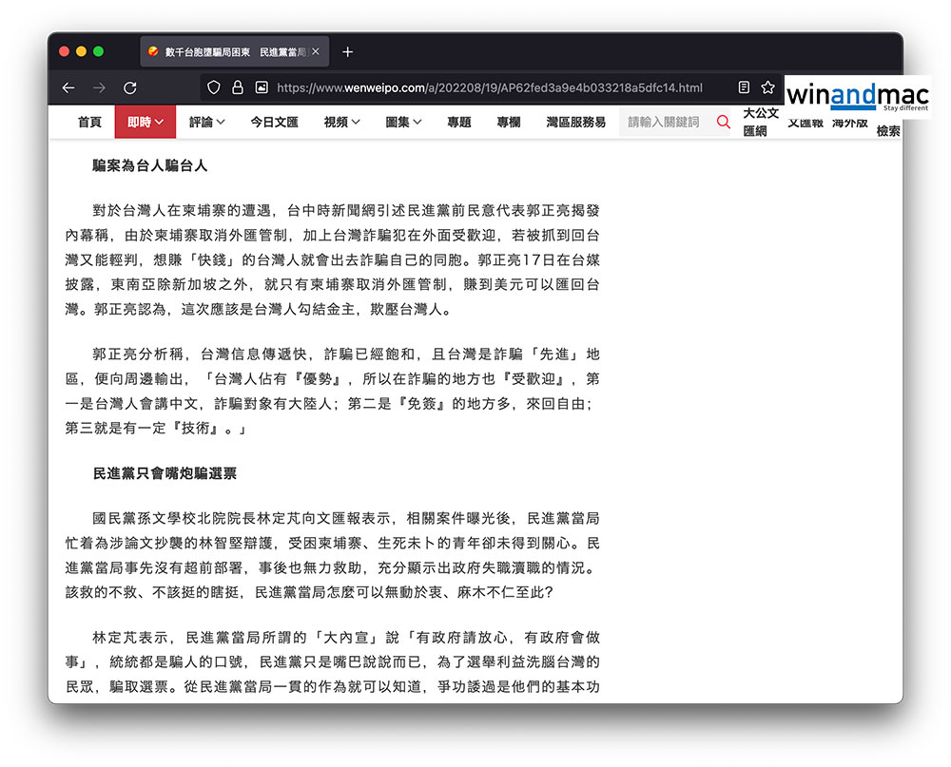Click the site security padlock icon
Screen dimensions: 951x767
pos(238,87)
